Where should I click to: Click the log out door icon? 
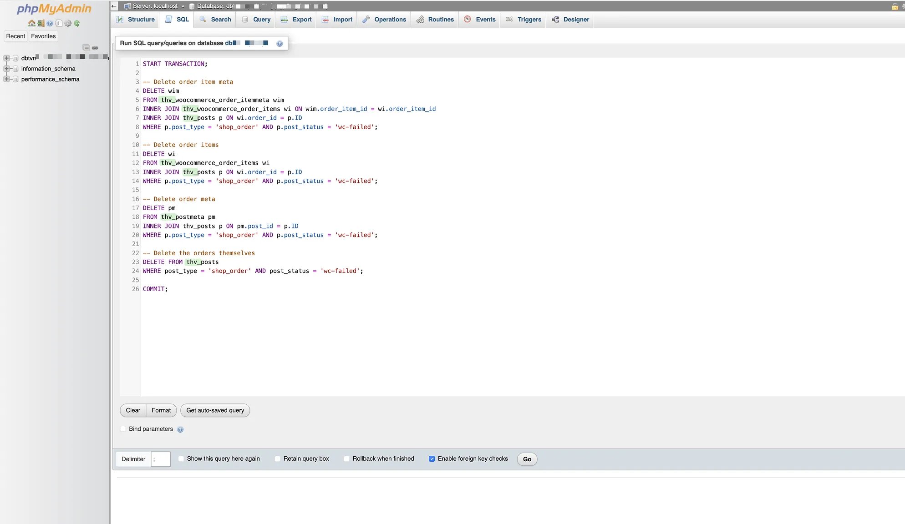pos(41,23)
